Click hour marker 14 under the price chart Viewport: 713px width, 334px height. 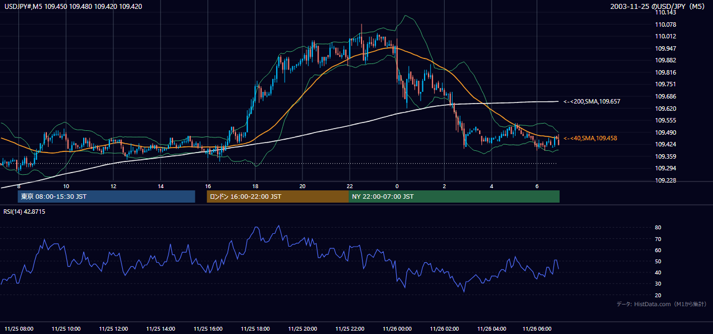[x=160, y=186]
